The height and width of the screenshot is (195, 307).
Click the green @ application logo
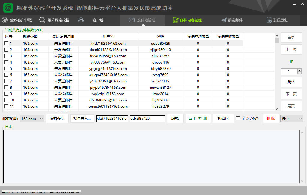8,8
